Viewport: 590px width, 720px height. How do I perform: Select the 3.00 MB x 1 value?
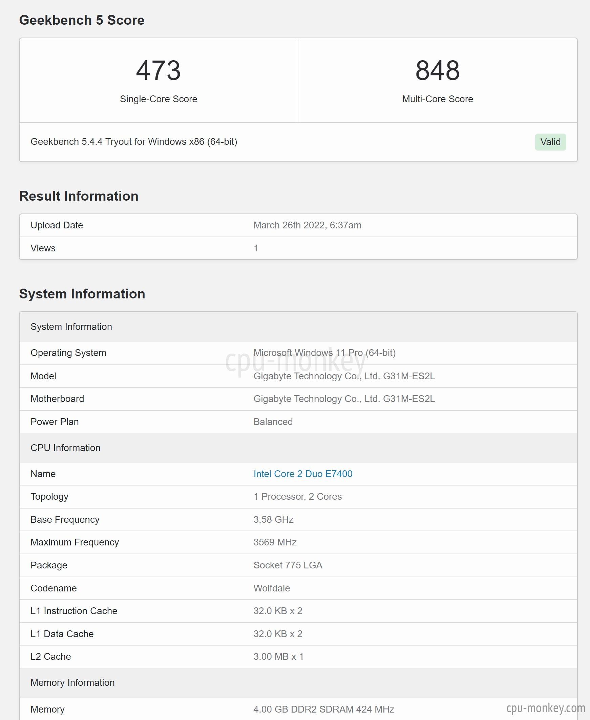[278, 656]
